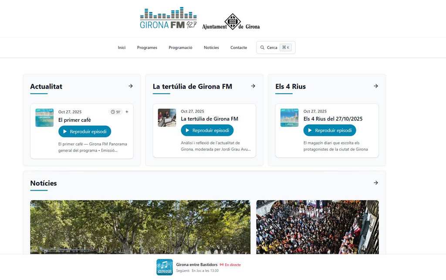
Task: Play La tertúlia de Girona FM episode
Action: click(207, 130)
